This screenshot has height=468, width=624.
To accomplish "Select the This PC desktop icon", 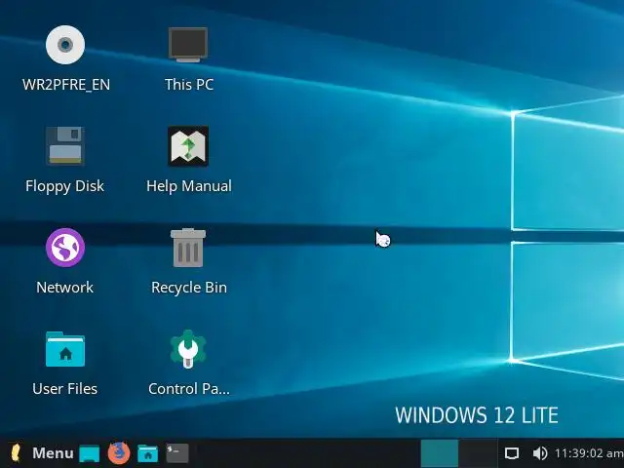I will 188,45.
